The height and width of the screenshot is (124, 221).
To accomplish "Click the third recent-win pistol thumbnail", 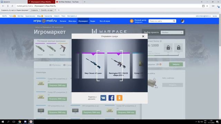I will (63, 49).
